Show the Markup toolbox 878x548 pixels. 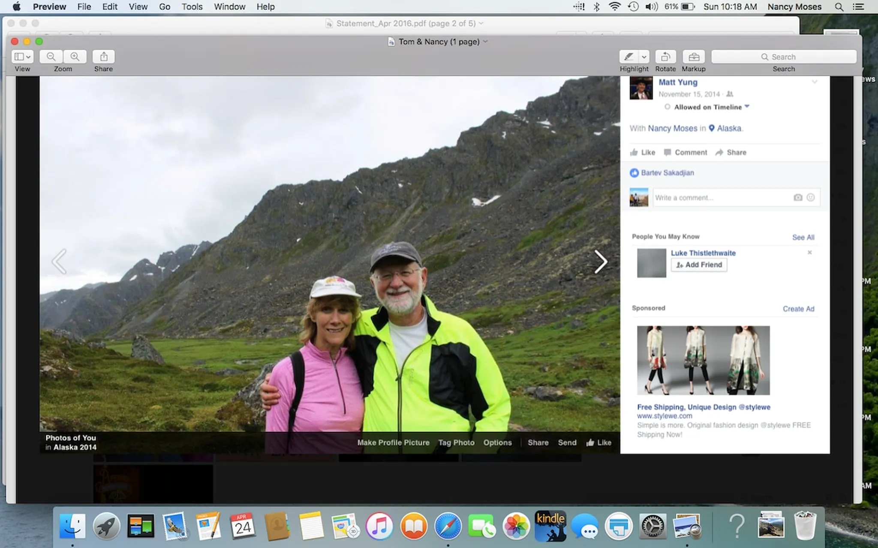(x=694, y=57)
